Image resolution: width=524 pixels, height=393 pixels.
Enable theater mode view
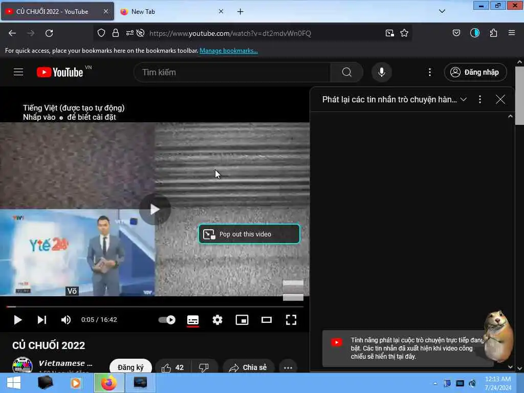point(266,320)
